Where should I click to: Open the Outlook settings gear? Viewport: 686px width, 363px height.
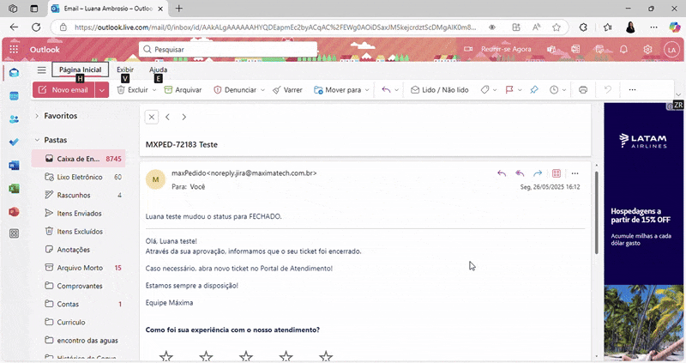tap(648, 50)
